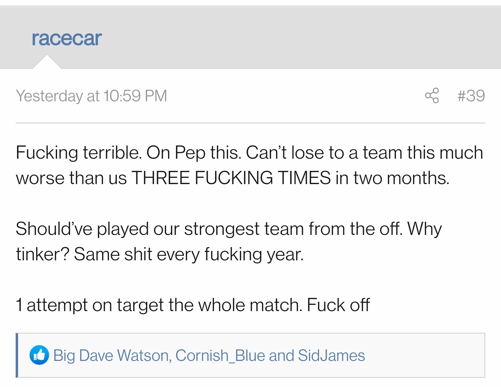Click the blue thumbs-up like icon
The image size is (501, 387).
point(39,355)
